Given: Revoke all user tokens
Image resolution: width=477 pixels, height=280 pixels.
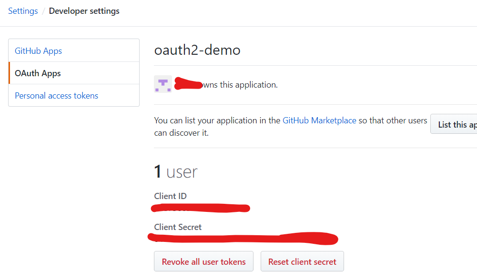Looking at the screenshot, I should [203, 261].
